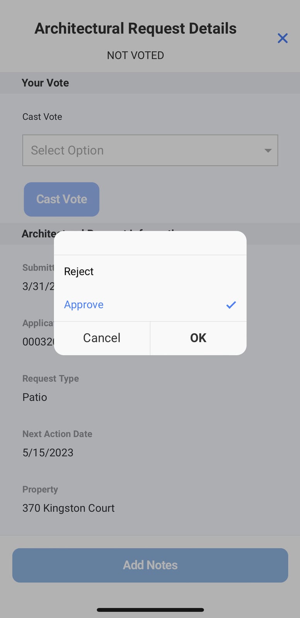This screenshot has width=300, height=618.
Task: Open the Select Option dropdown
Action: coord(150,150)
